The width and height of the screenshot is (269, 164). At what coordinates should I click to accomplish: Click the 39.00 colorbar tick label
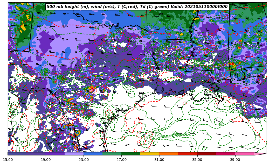(235, 160)
